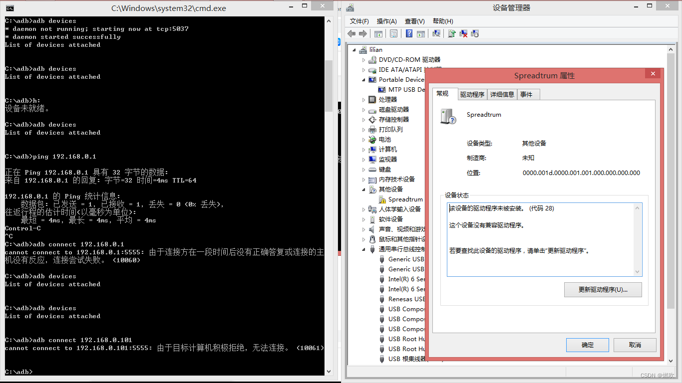Expand the 存储控制器 node

(364, 120)
